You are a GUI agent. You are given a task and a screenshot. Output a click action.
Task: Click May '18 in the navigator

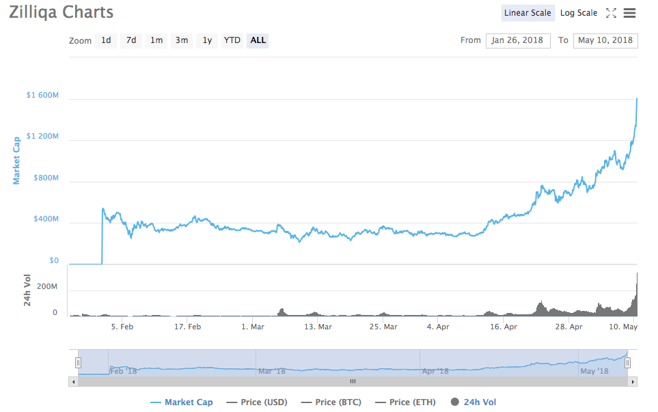(594, 371)
